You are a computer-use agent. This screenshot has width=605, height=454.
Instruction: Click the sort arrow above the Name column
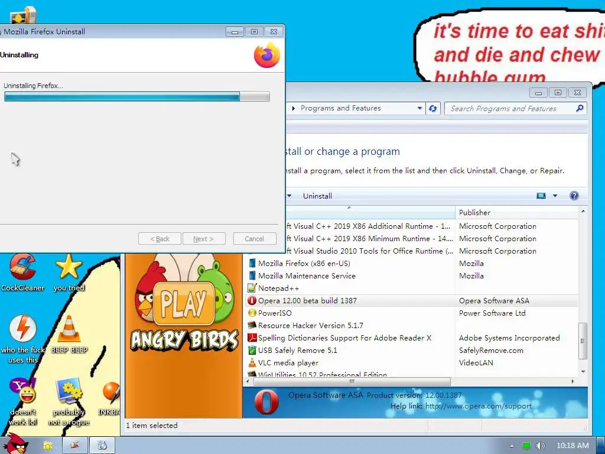point(349,207)
